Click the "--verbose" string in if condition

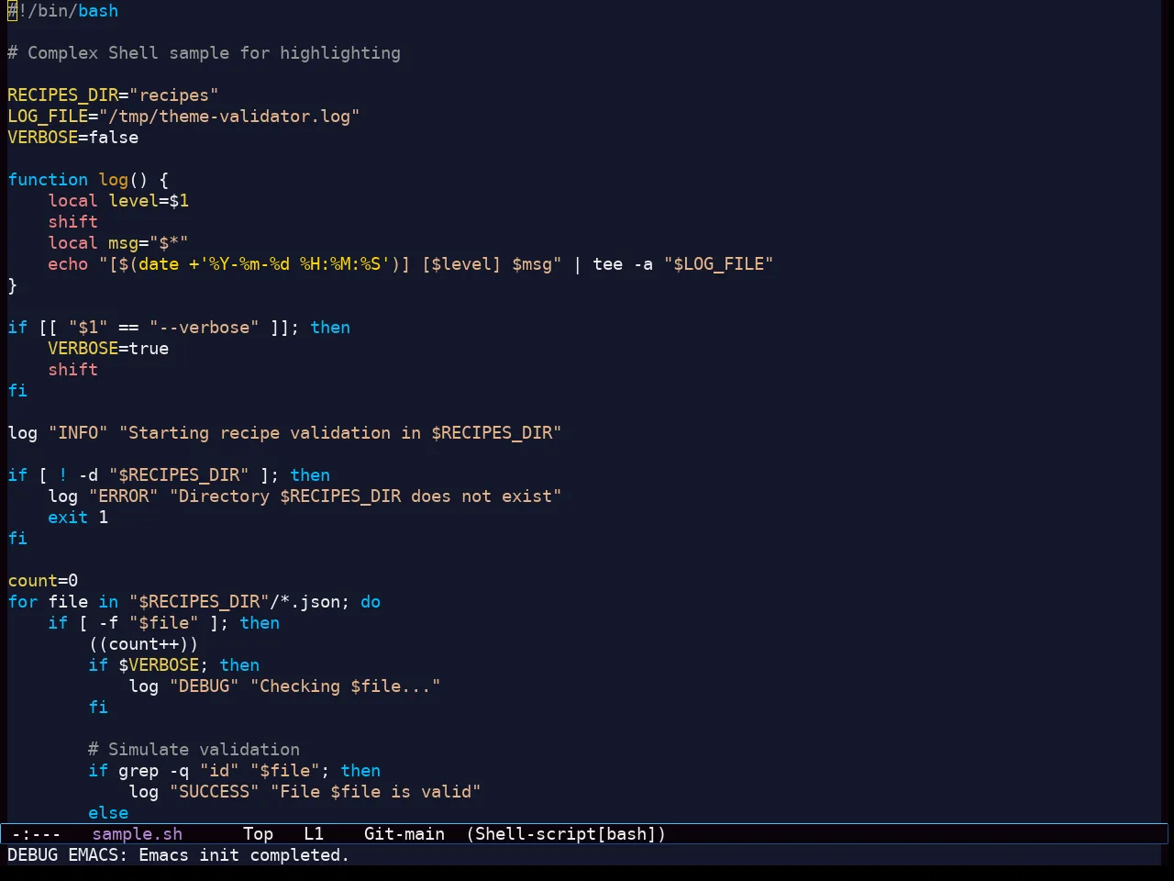click(204, 328)
